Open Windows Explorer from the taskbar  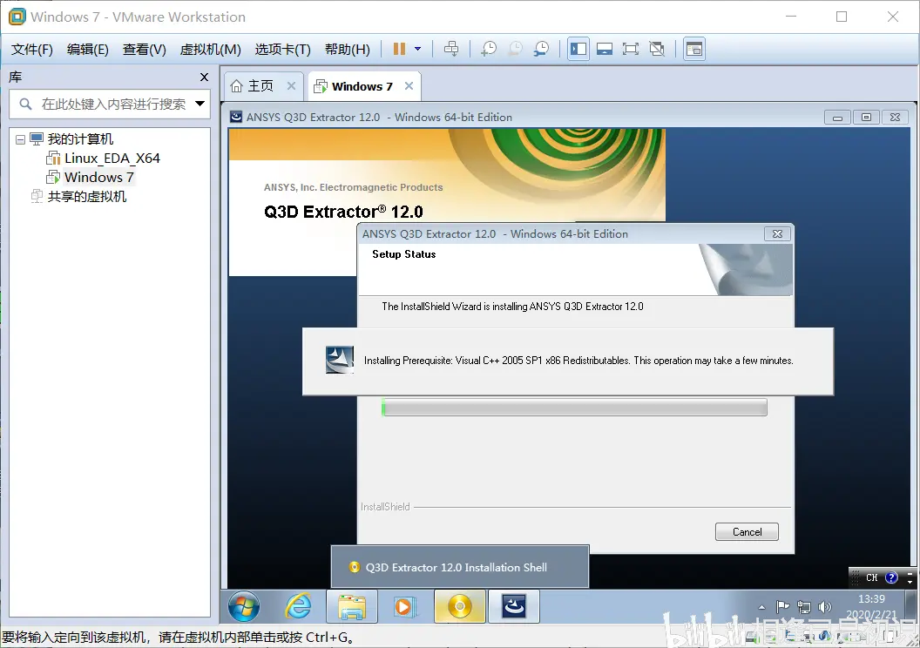tap(351, 606)
